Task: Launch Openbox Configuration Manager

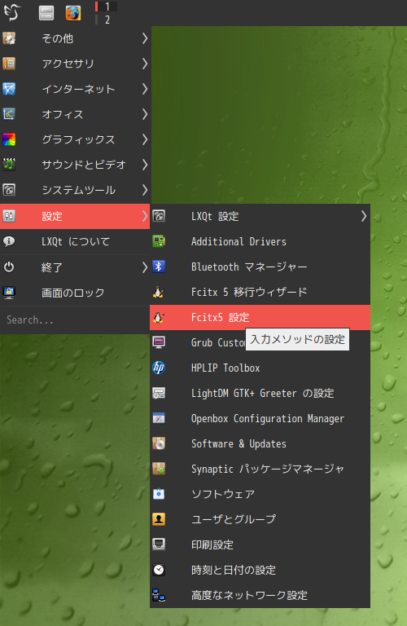Action: (x=260, y=418)
